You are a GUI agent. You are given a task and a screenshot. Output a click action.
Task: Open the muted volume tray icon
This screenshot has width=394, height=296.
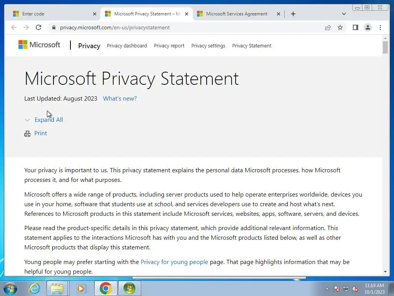[x=355, y=289]
